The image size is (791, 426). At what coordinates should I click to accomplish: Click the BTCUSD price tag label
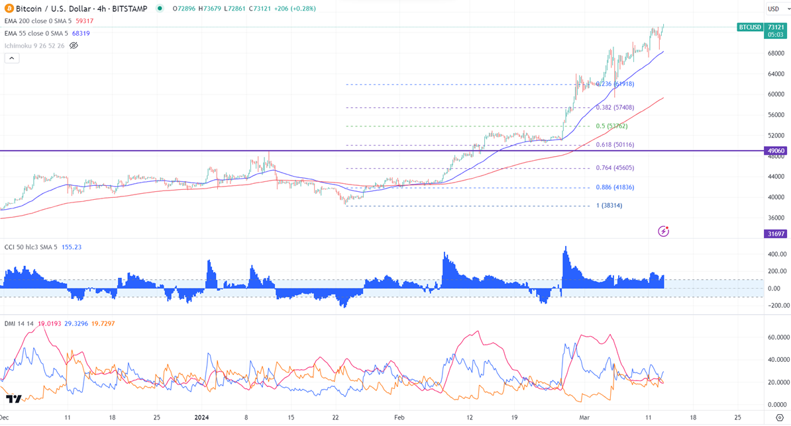click(x=750, y=27)
